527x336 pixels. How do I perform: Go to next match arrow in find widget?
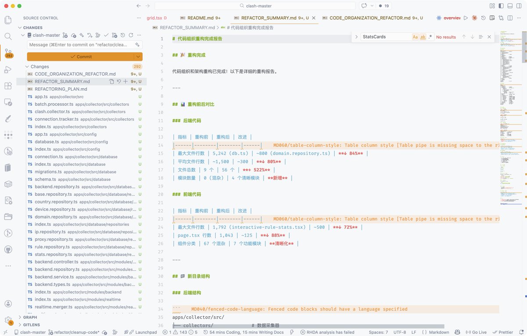tap(473, 37)
